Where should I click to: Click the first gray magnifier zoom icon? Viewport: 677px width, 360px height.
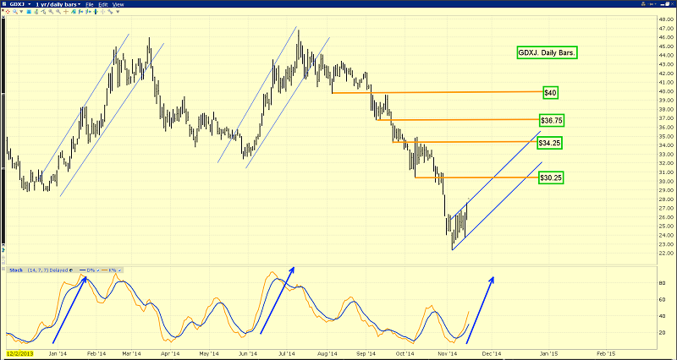[x=51, y=12]
